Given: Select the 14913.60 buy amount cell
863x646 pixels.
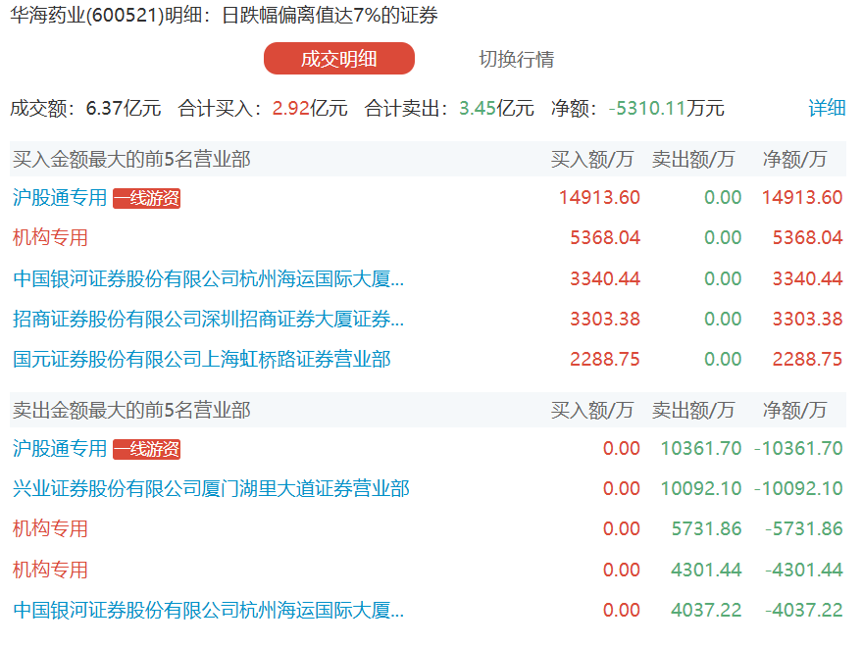Looking at the screenshot, I should 599,198.
